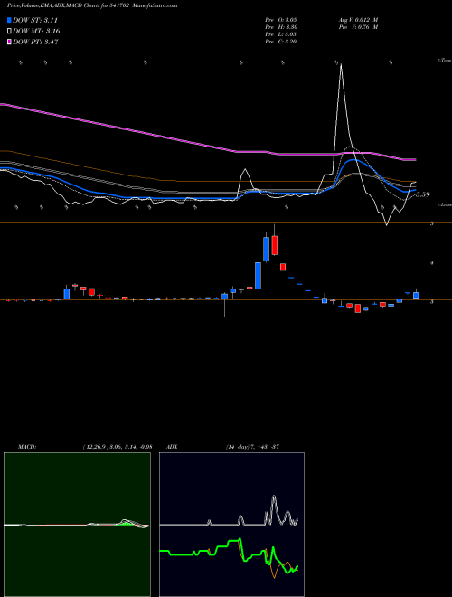Viewport: 452px width, 597px height.
Task: Click the Avg V: 0.012 M value
Action: pos(358,20)
